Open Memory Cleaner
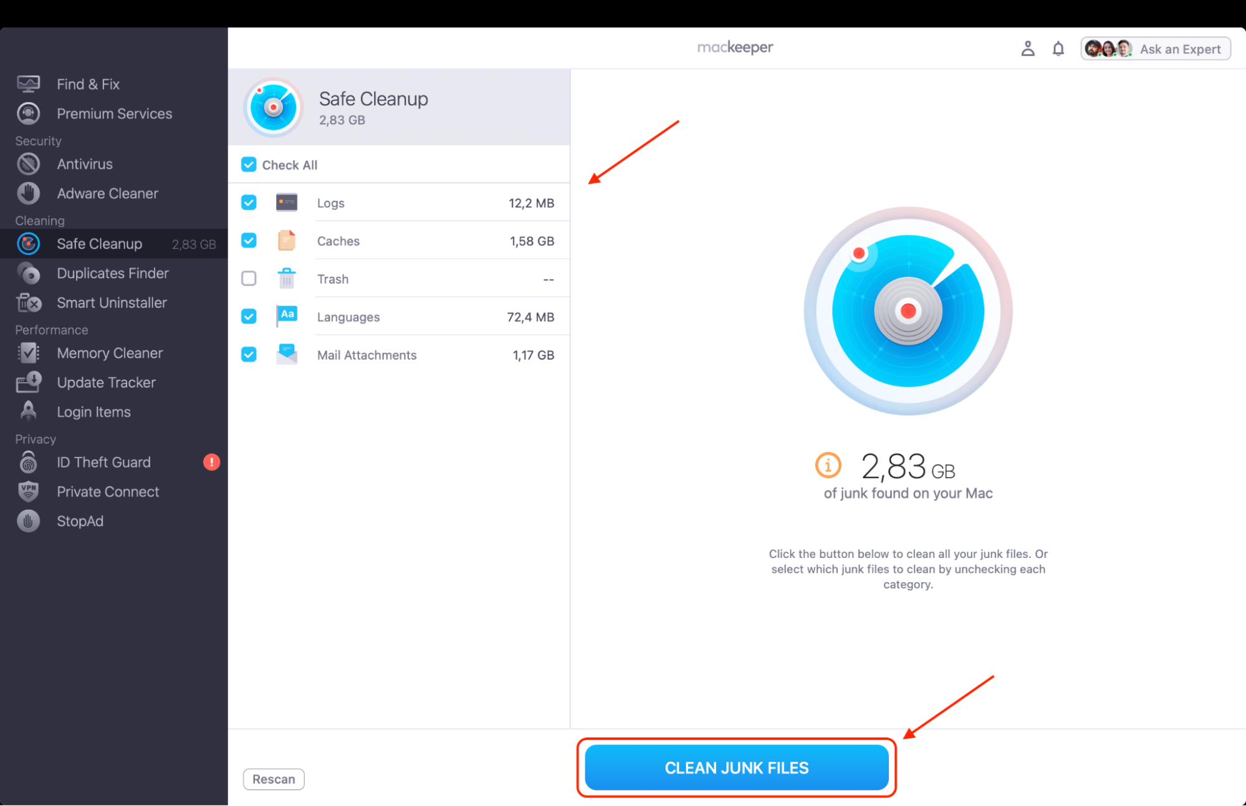 click(x=110, y=353)
